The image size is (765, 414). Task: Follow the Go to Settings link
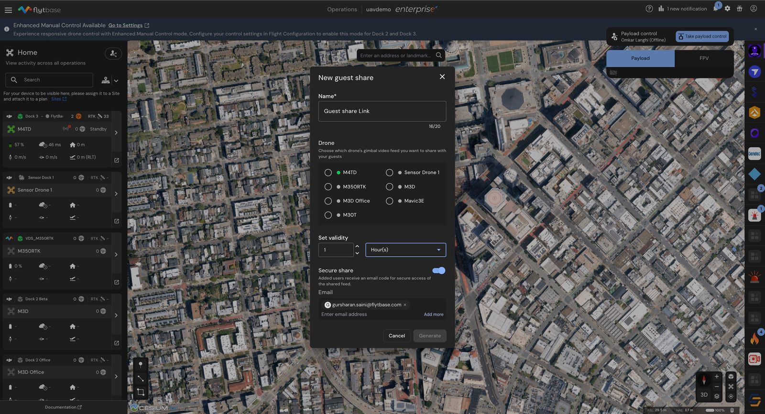[x=125, y=25]
